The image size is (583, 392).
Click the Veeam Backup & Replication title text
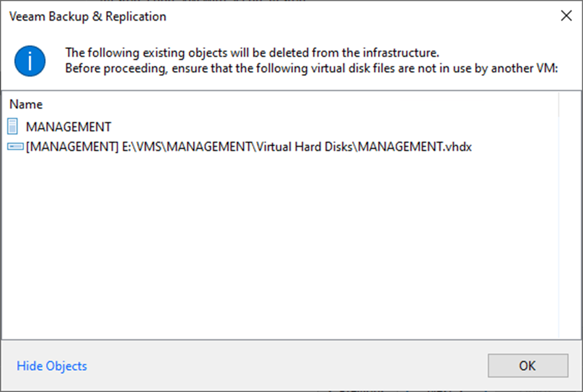pyautogui.click(x=88, y=16)
